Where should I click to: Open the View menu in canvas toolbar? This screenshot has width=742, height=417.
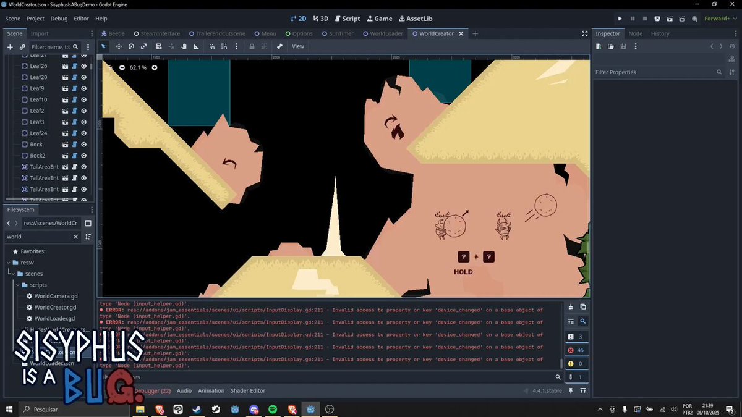click(x=298, y=46)
